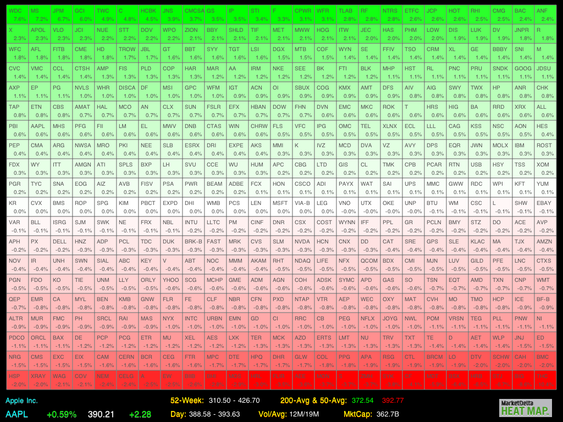Select the WFC 1.8% tile
Image resolution: width=563 pixels, height=422 pixels.
click(x=17, y=53)
